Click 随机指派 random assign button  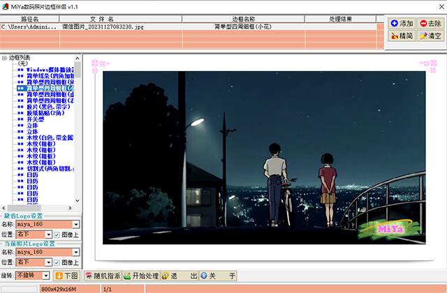(x=103, y=276)
